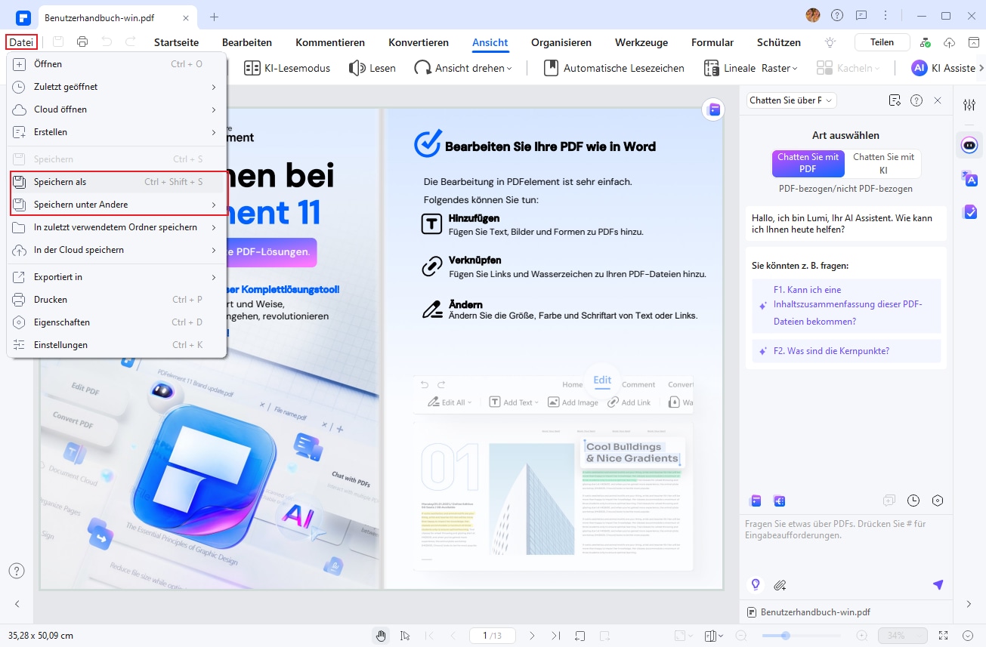This screenshot has height=647, width=986.
Task: Click the AI robot icon in right sidebar
Action: 969,144
